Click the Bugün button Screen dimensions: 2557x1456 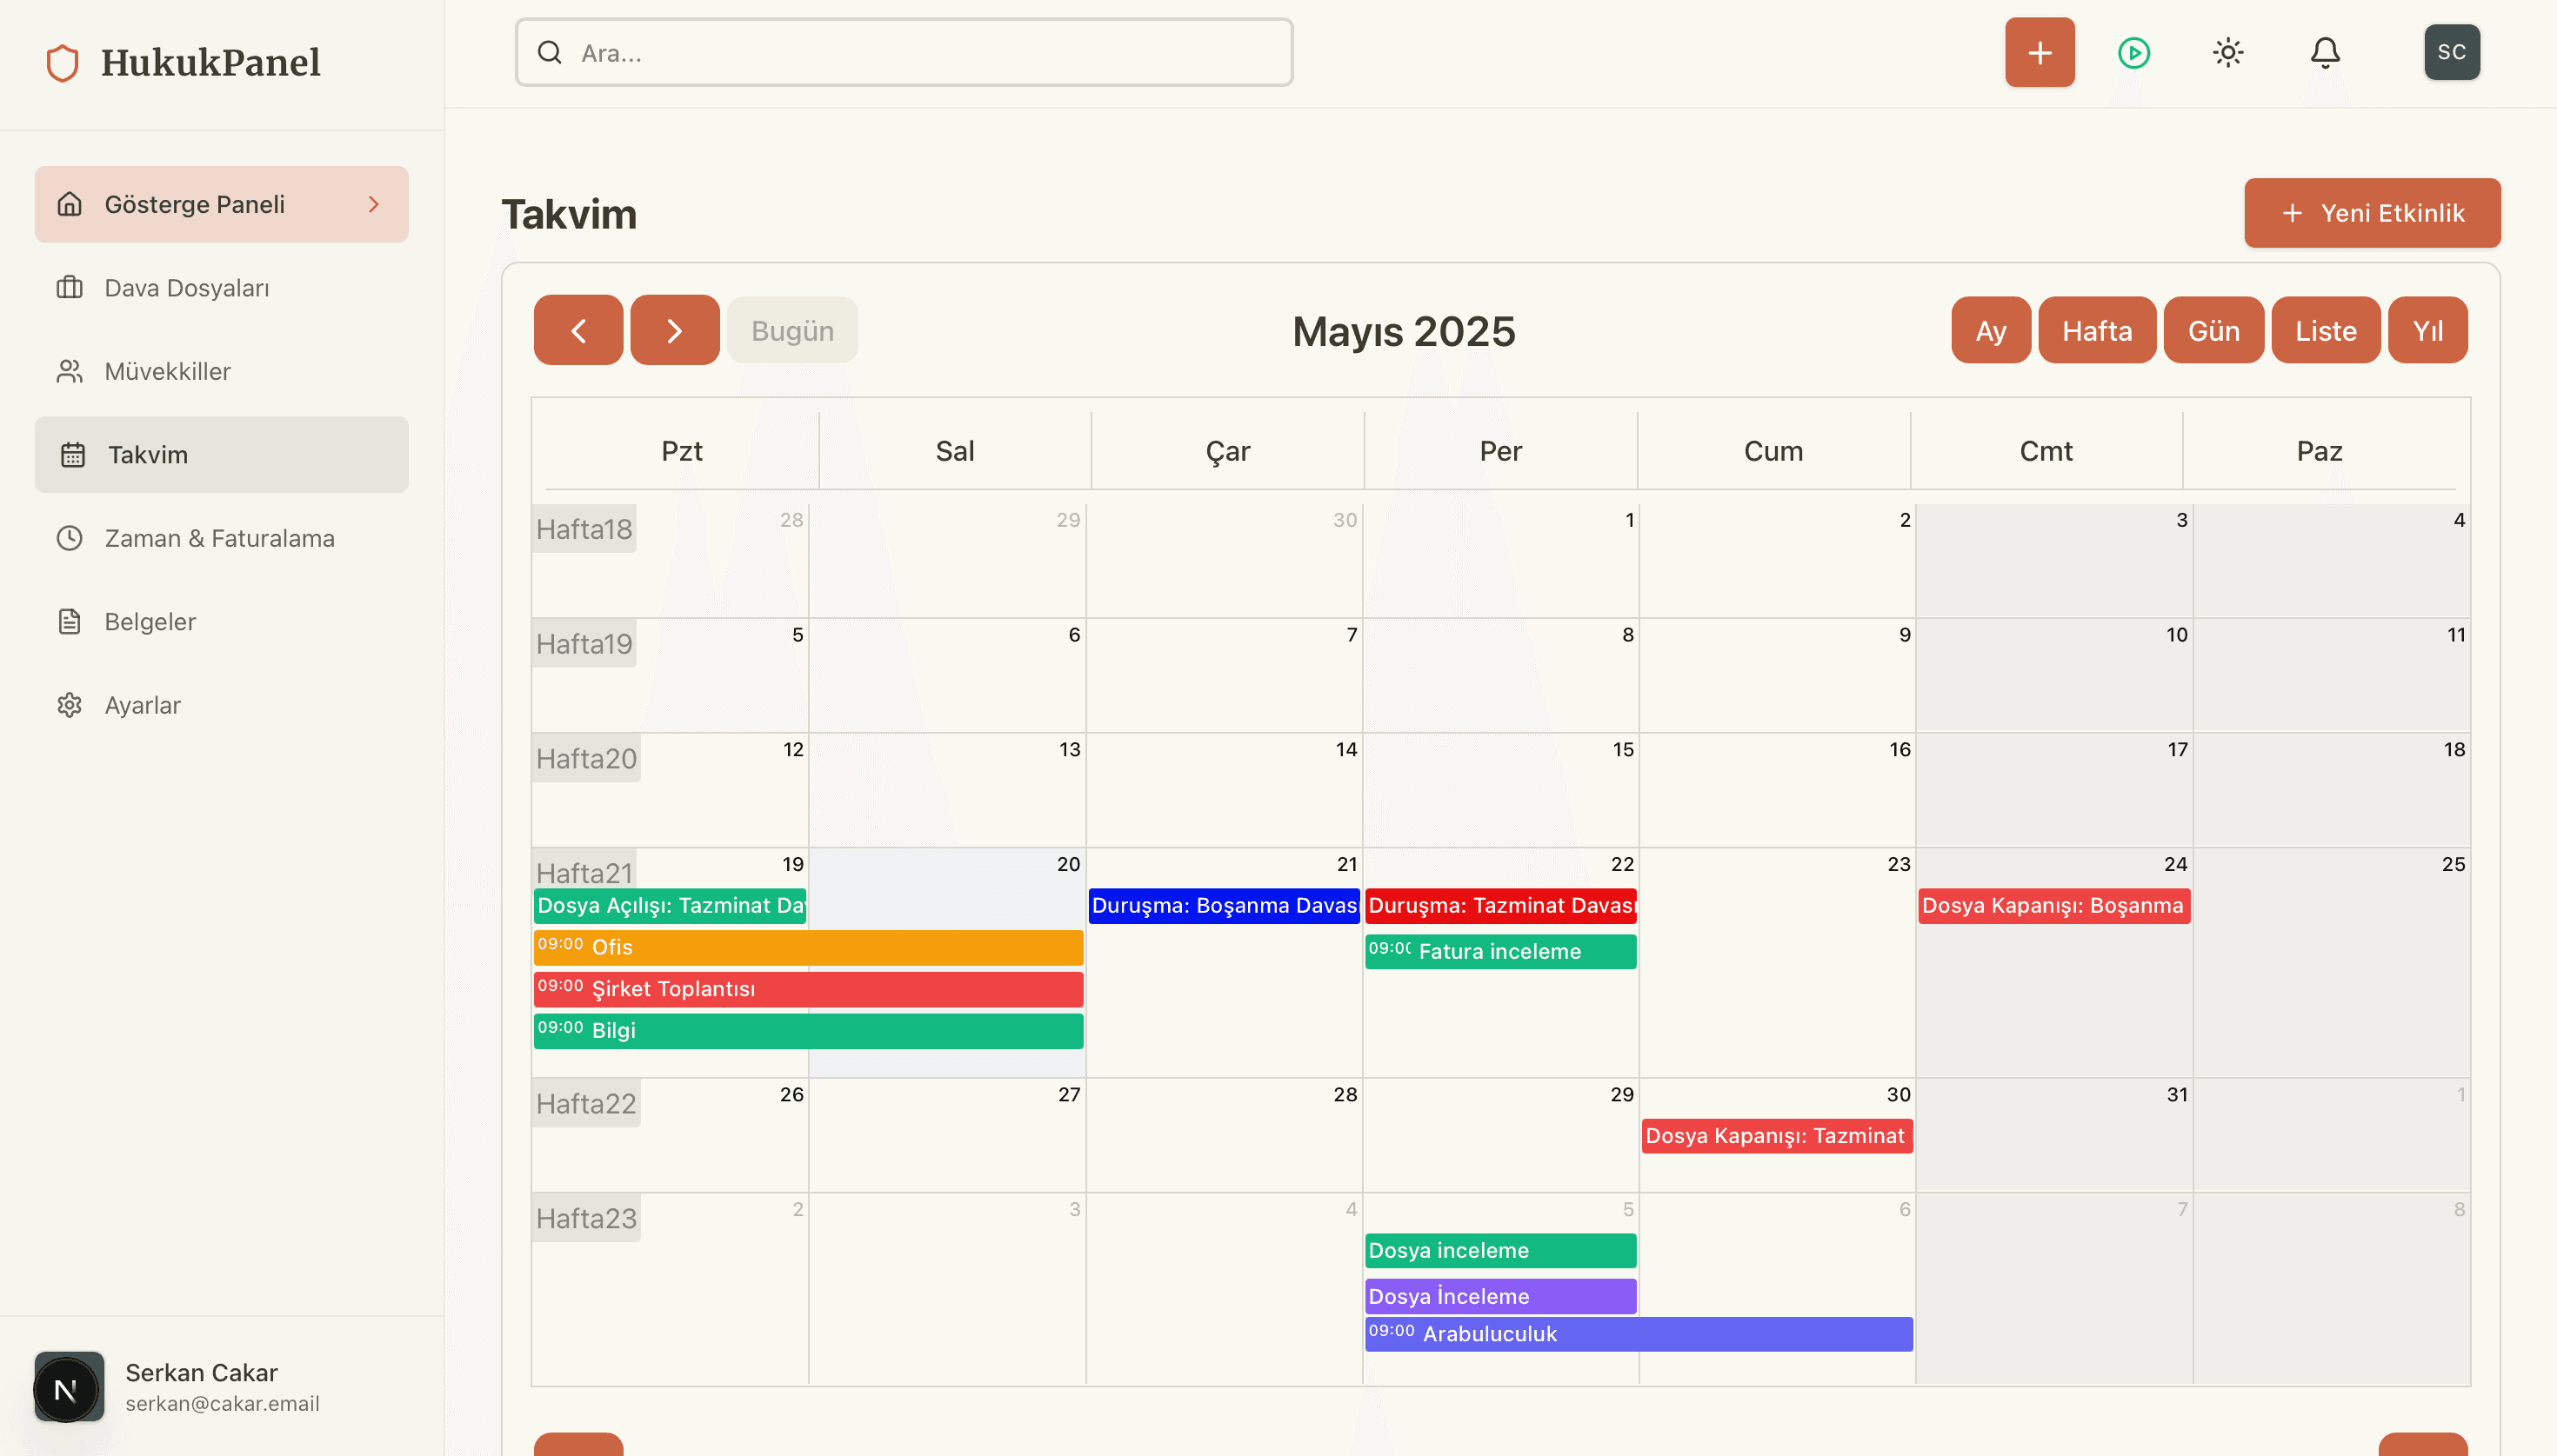coord(791,330)
